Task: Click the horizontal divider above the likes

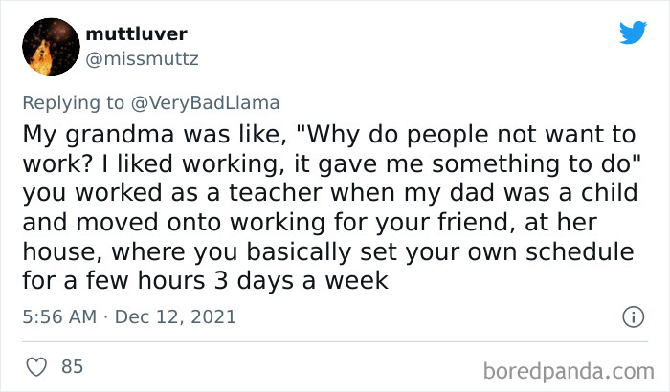Action: (x=335, y=341)
